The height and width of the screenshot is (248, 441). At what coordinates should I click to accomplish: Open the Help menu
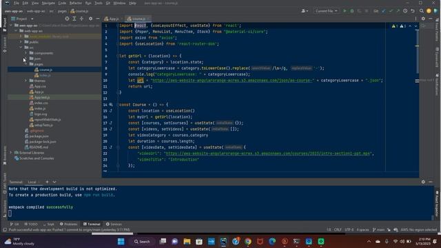point(133,3)
